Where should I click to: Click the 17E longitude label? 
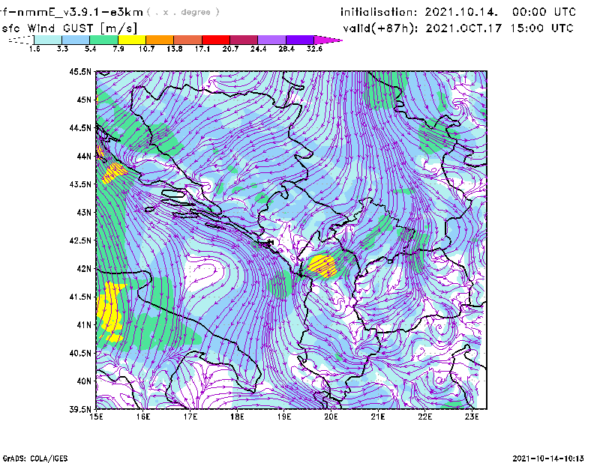pos(190,417)
